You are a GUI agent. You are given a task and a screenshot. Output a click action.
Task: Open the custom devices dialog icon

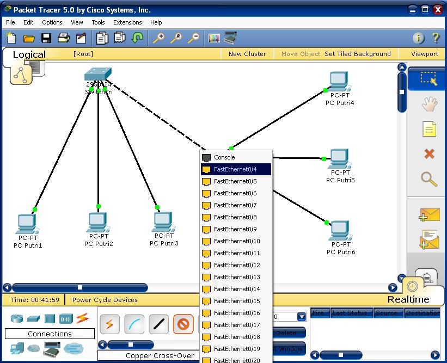[x=230, y=38]
